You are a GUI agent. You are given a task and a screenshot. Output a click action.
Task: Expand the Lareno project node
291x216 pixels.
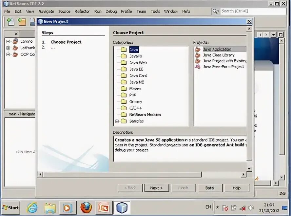click(x=8, y=41)
